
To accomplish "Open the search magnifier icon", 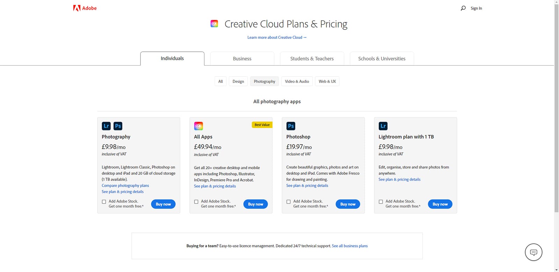I will [x=463, y=8].
